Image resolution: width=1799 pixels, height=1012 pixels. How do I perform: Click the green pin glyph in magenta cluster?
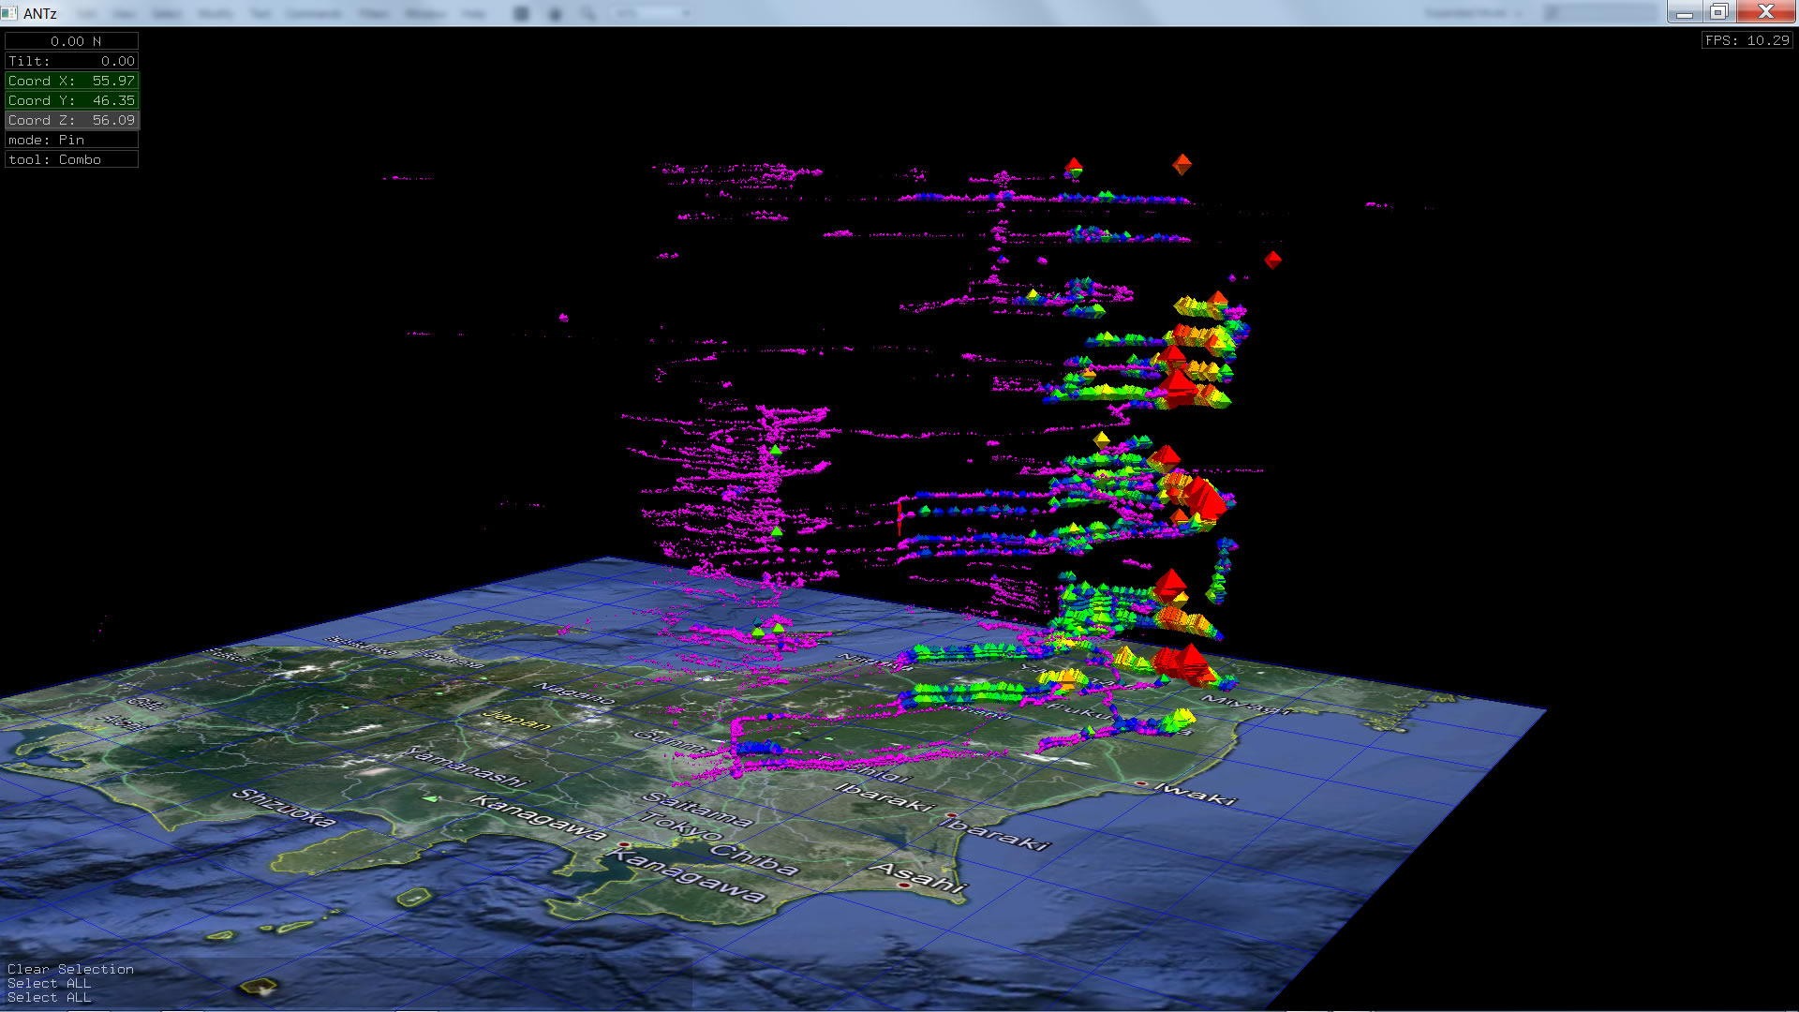(776, 450)
